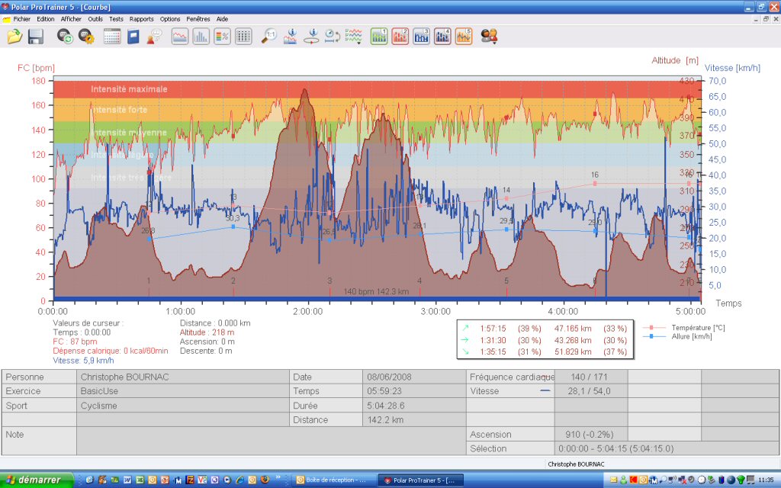Click the watch synchronization icon with green arrows

point(65,37)
